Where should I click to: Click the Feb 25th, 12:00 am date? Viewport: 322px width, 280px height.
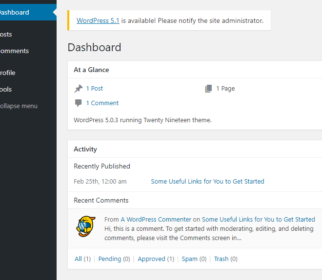[100, 182]
